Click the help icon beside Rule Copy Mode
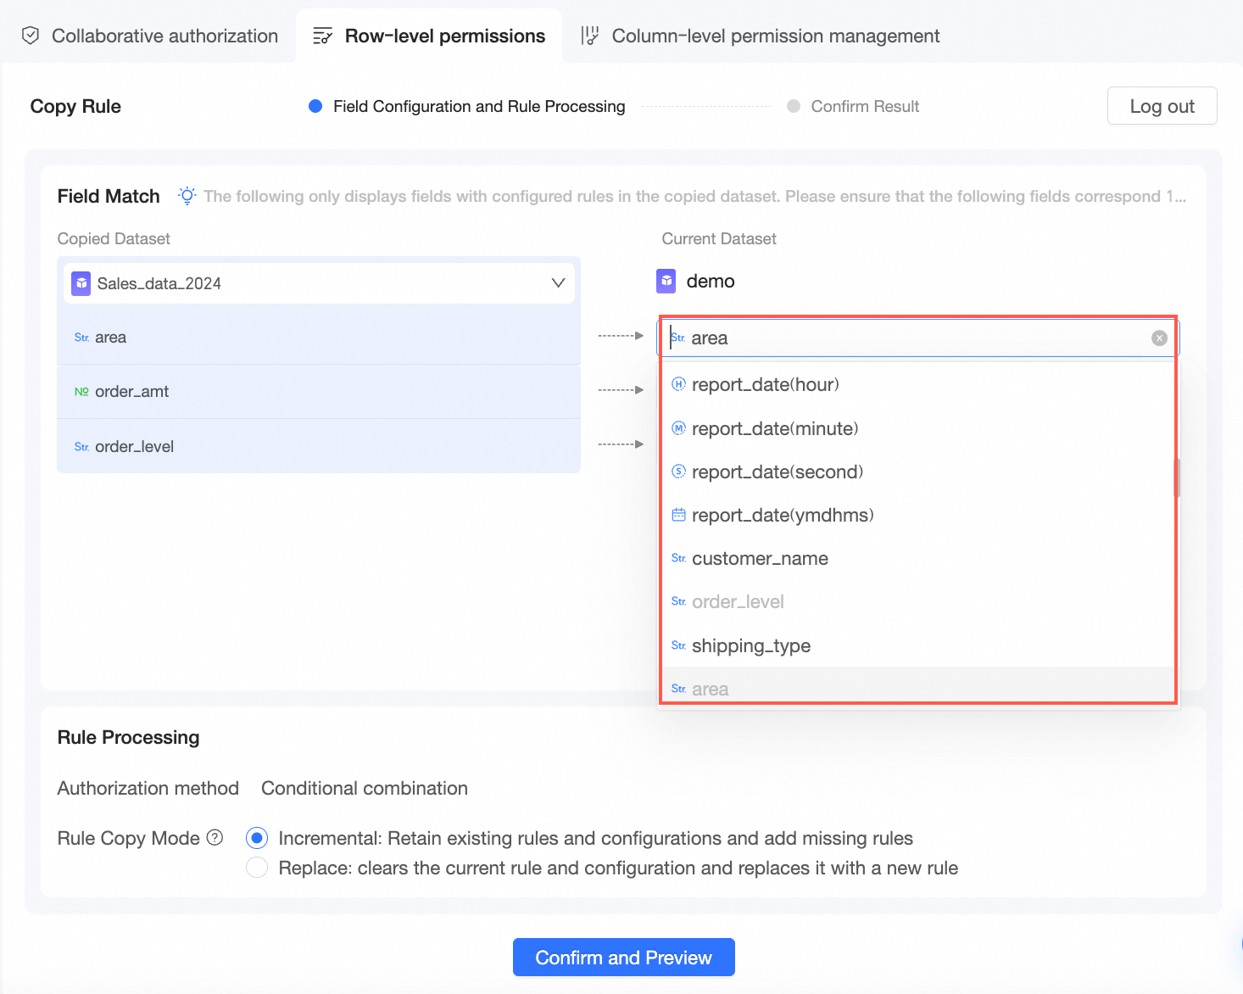The width and height of the screenshot is (1243, 994). pos(215,838)
